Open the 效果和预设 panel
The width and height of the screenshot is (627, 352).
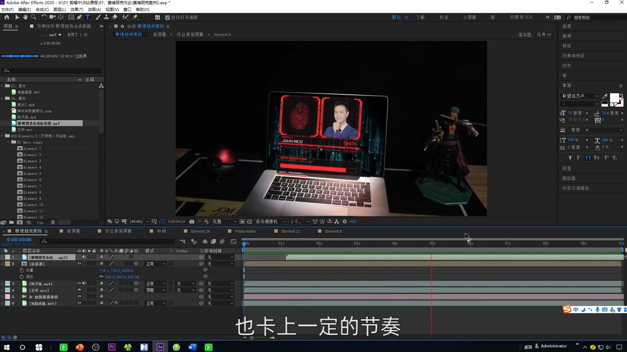pyautogui.click(x=573, y=56)
